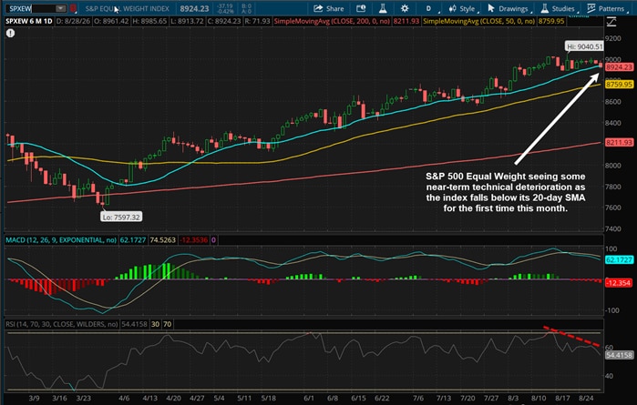Click MACD average value 74.5263
Viewport: 637px width, 405px height.
pos(162,240)
